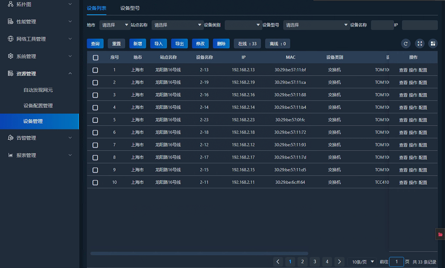Click the 在线：33 online status badge

tap(247, 44)
